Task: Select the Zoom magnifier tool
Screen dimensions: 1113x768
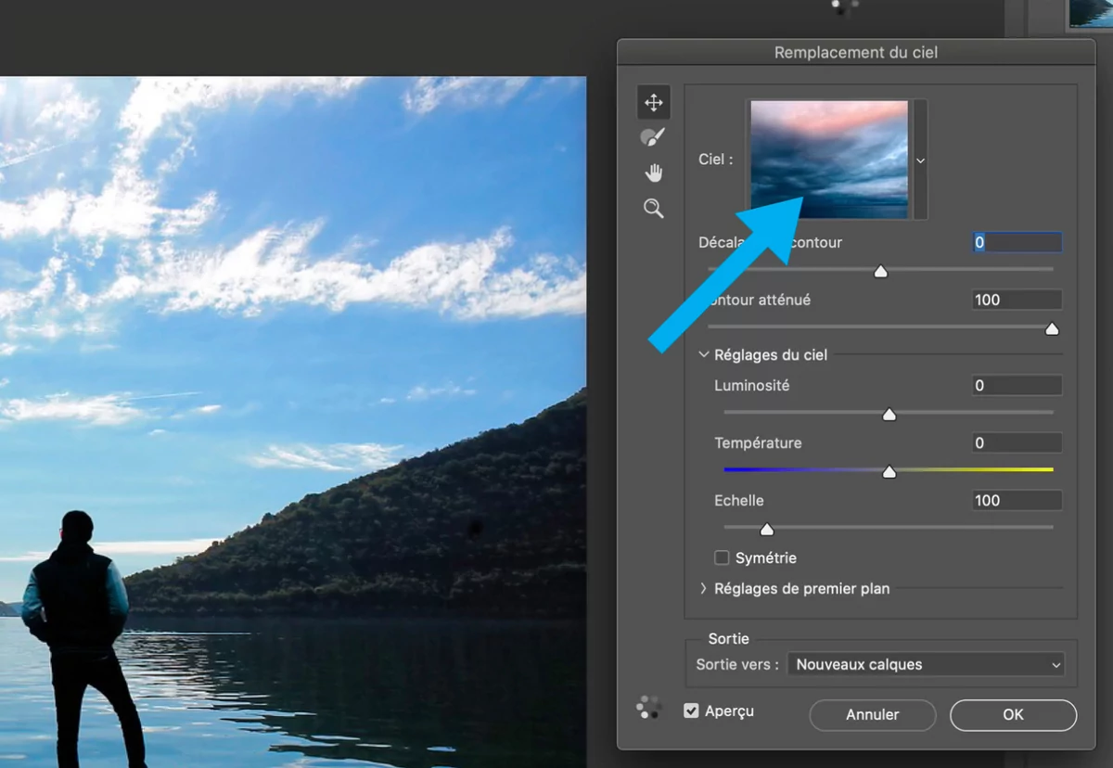Action: (654, 209)
